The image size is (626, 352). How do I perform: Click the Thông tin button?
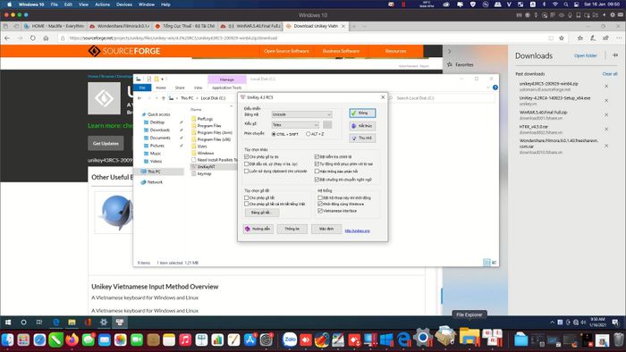(x=292, y=229)
